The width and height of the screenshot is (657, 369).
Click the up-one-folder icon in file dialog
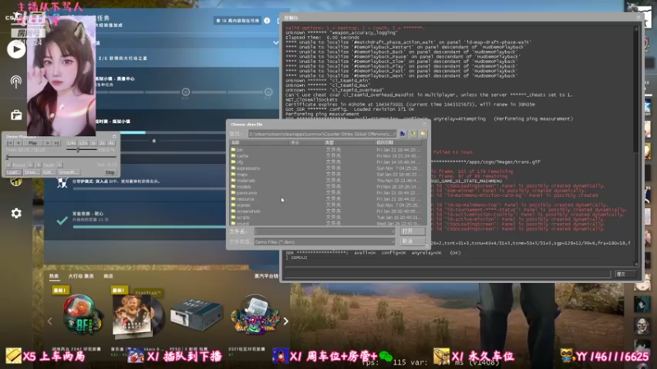coord(402,134)
